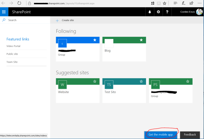The image size is (204, 139).
Task: Click the plus icon beside Create site
Action: (x=57, y=20)
